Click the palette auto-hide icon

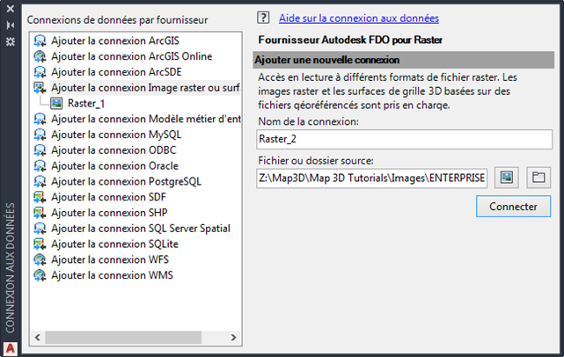pos(11,25)
